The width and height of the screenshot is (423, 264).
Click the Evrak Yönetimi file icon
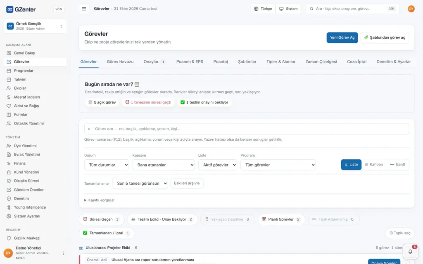[9, 155]
